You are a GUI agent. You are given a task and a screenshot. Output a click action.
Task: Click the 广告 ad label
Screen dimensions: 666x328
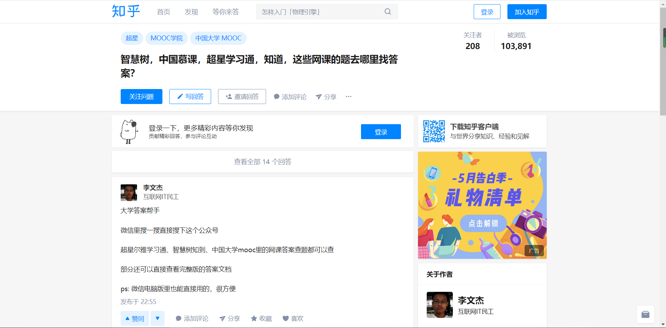[x=534, y=251]
